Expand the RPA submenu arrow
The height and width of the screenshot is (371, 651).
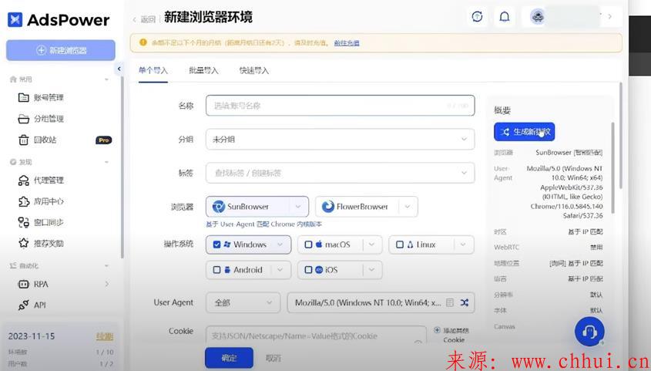click(106, 284)
